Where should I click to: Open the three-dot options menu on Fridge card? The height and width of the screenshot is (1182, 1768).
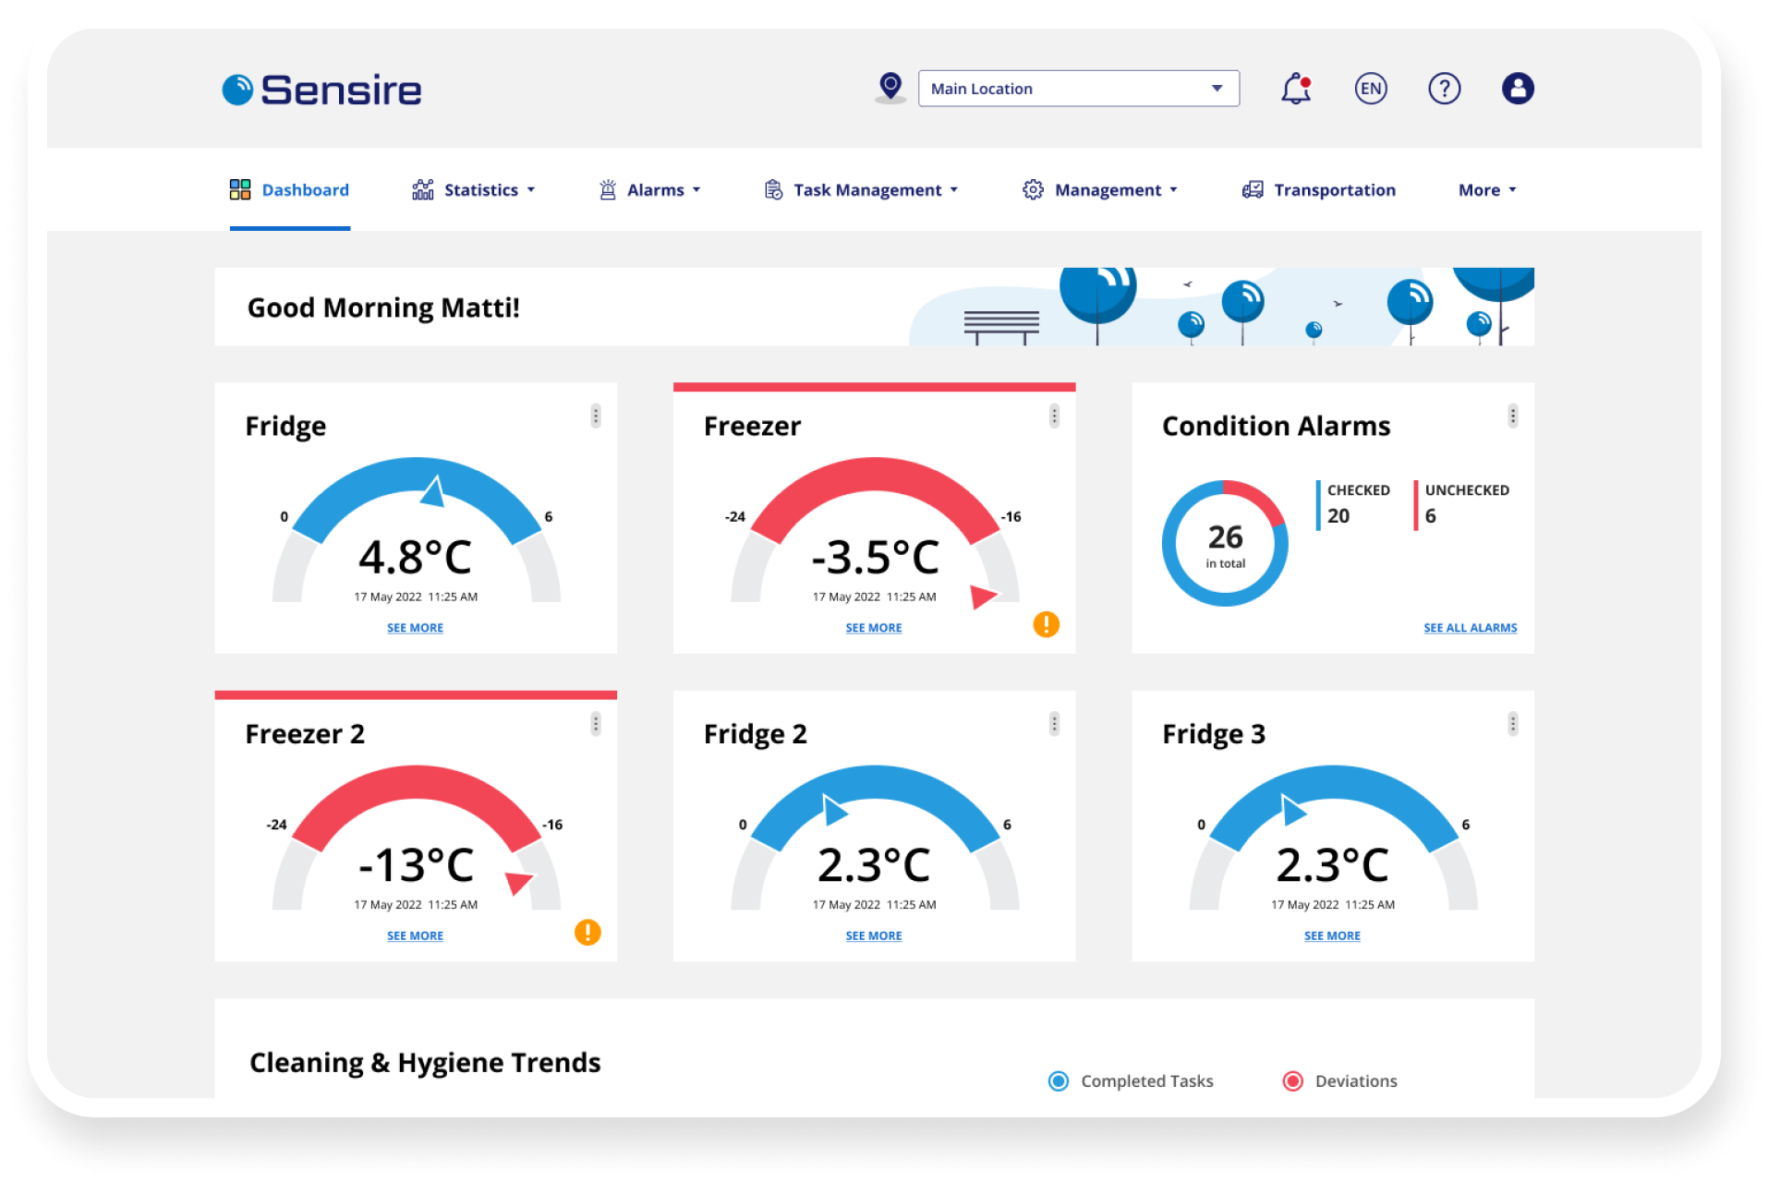click(x=596, y=416)
